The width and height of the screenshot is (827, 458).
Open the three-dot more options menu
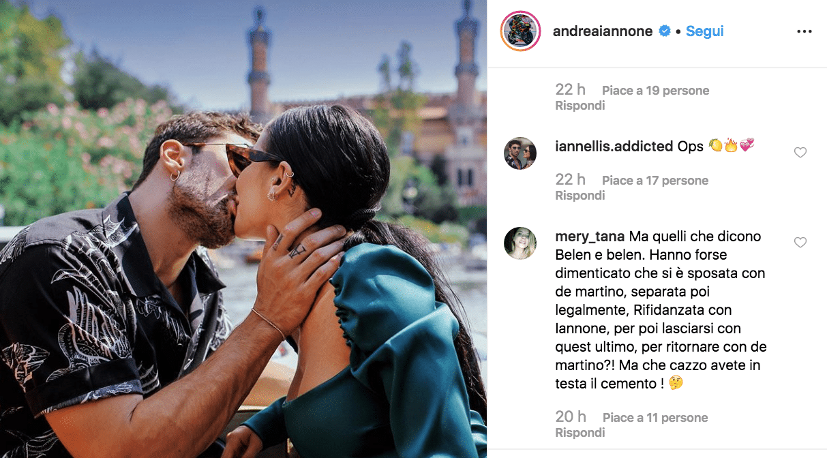tap(805, 31)
